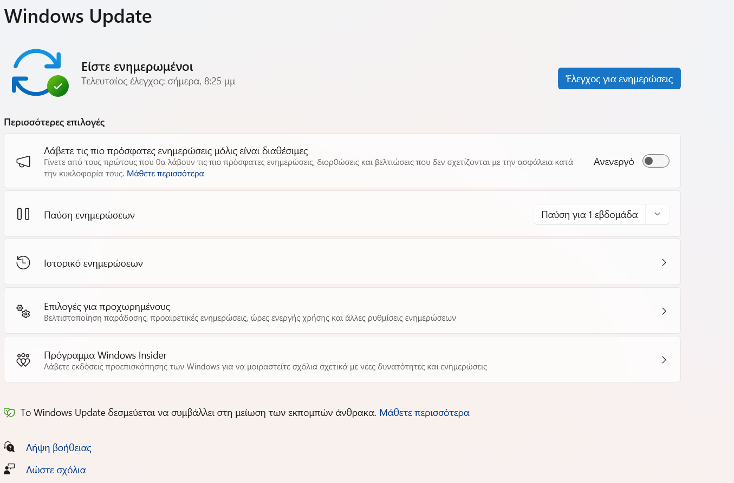Open the Παύση για 1 εβδομάδα dropdown arrow
Screen dimensions: 734x483
(657, 214)
